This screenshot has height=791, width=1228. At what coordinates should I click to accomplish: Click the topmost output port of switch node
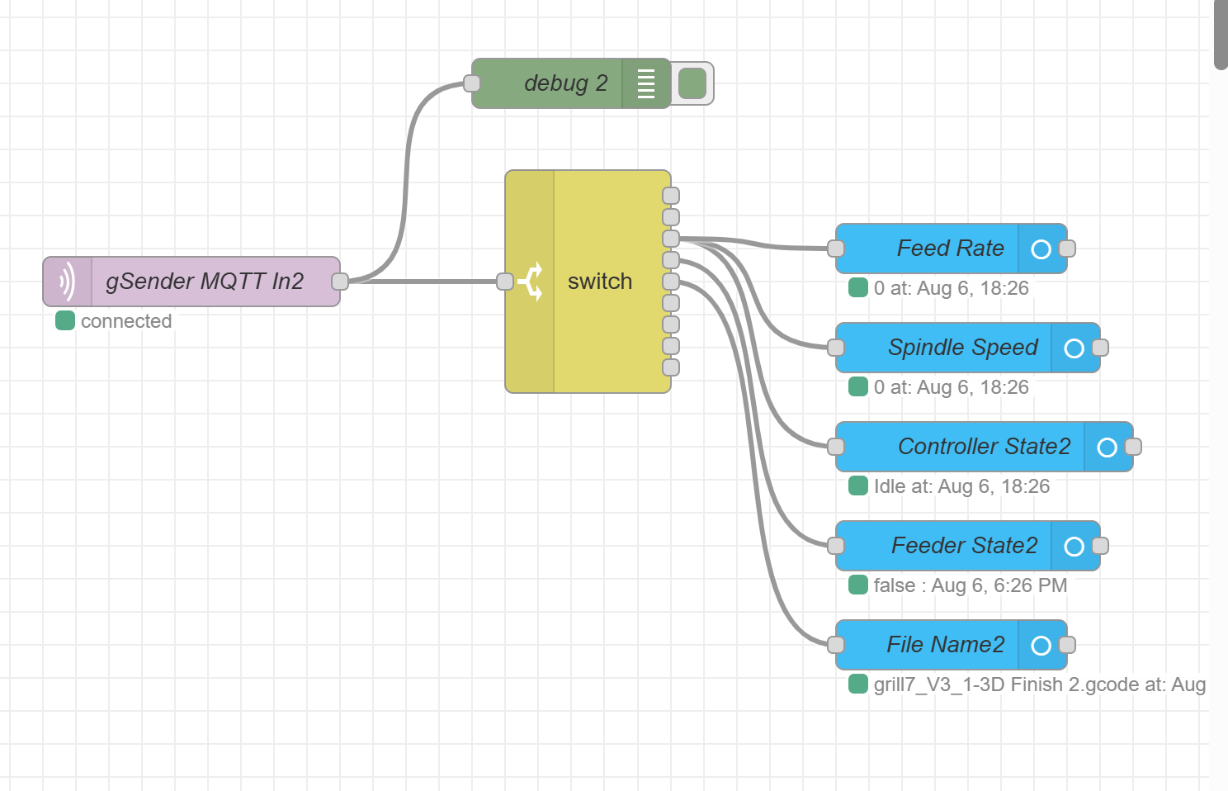[x=671, y=196]
